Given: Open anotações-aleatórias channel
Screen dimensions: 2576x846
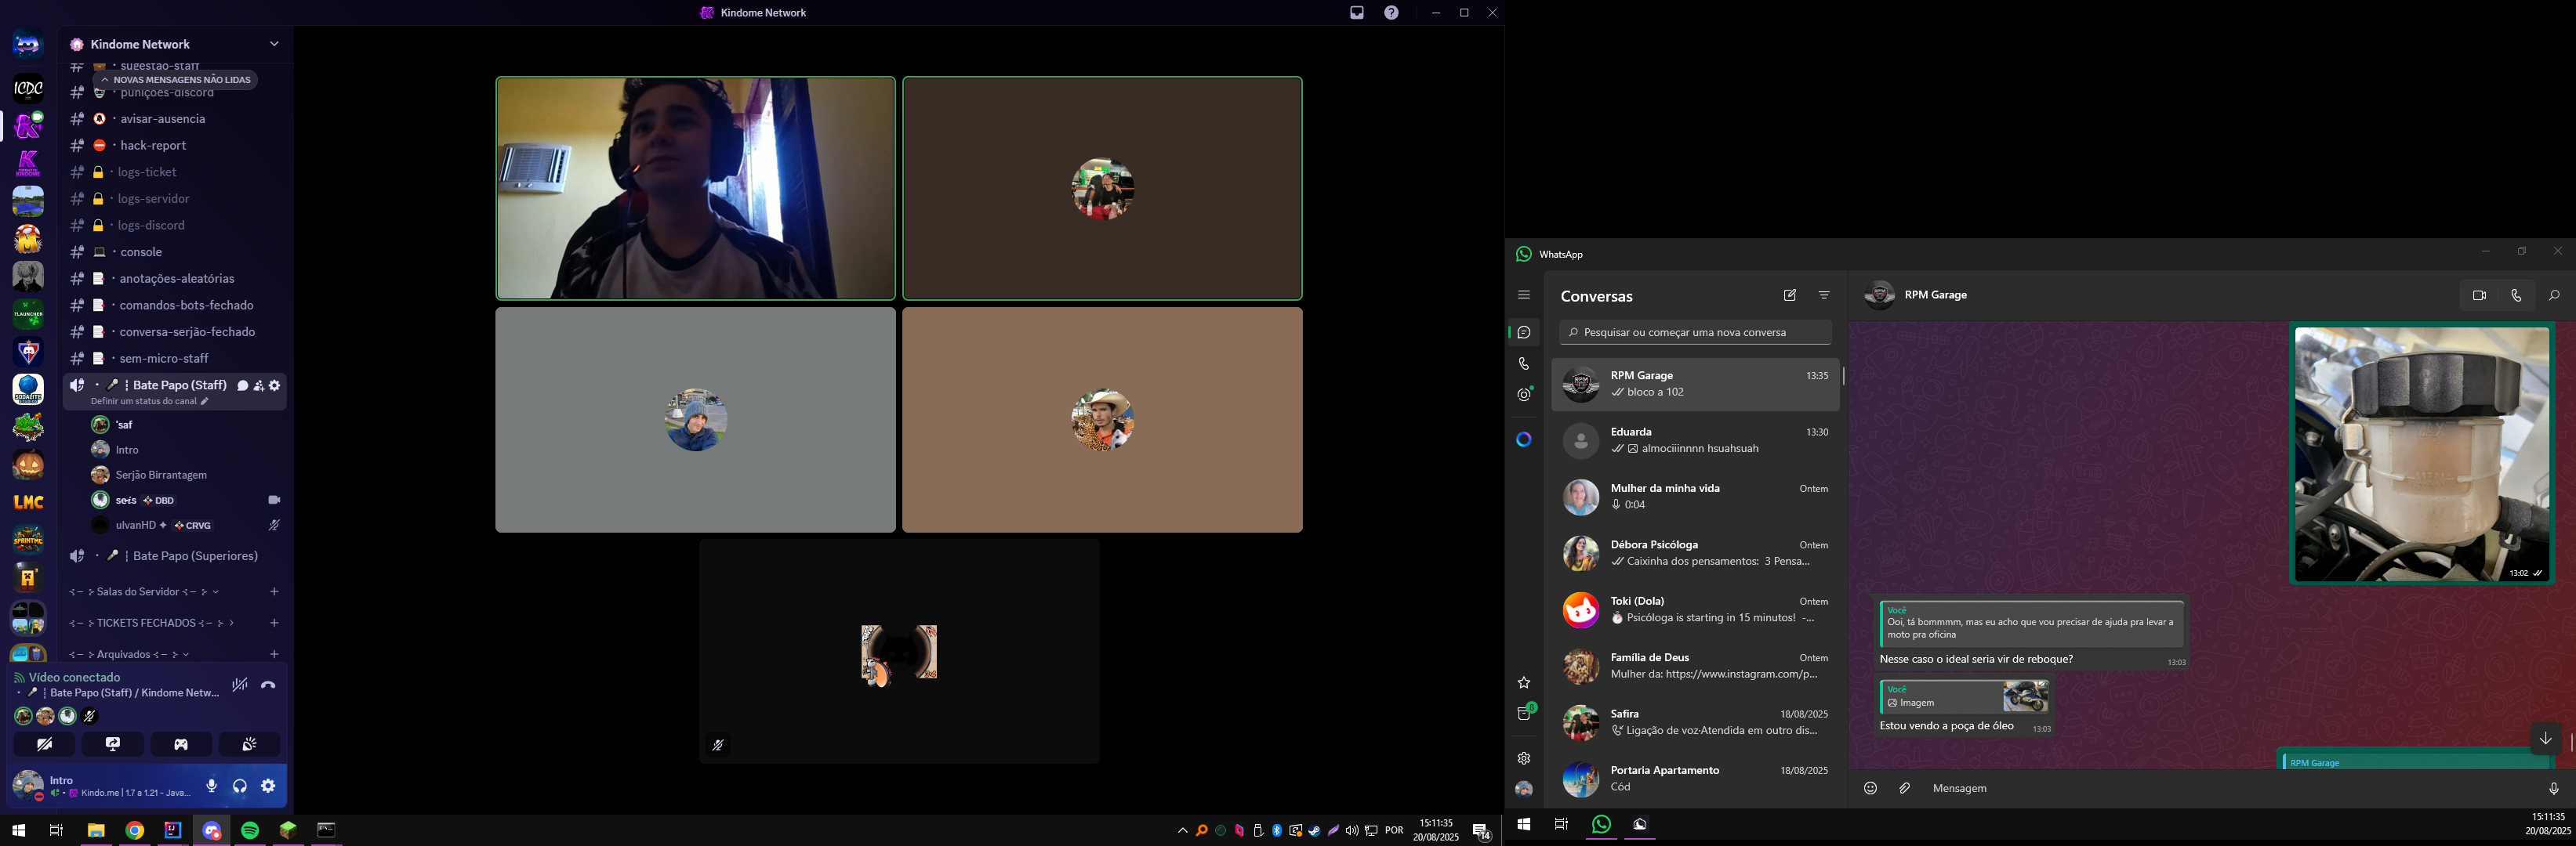Looking at the screenshot, I should [x=175, y=279].
